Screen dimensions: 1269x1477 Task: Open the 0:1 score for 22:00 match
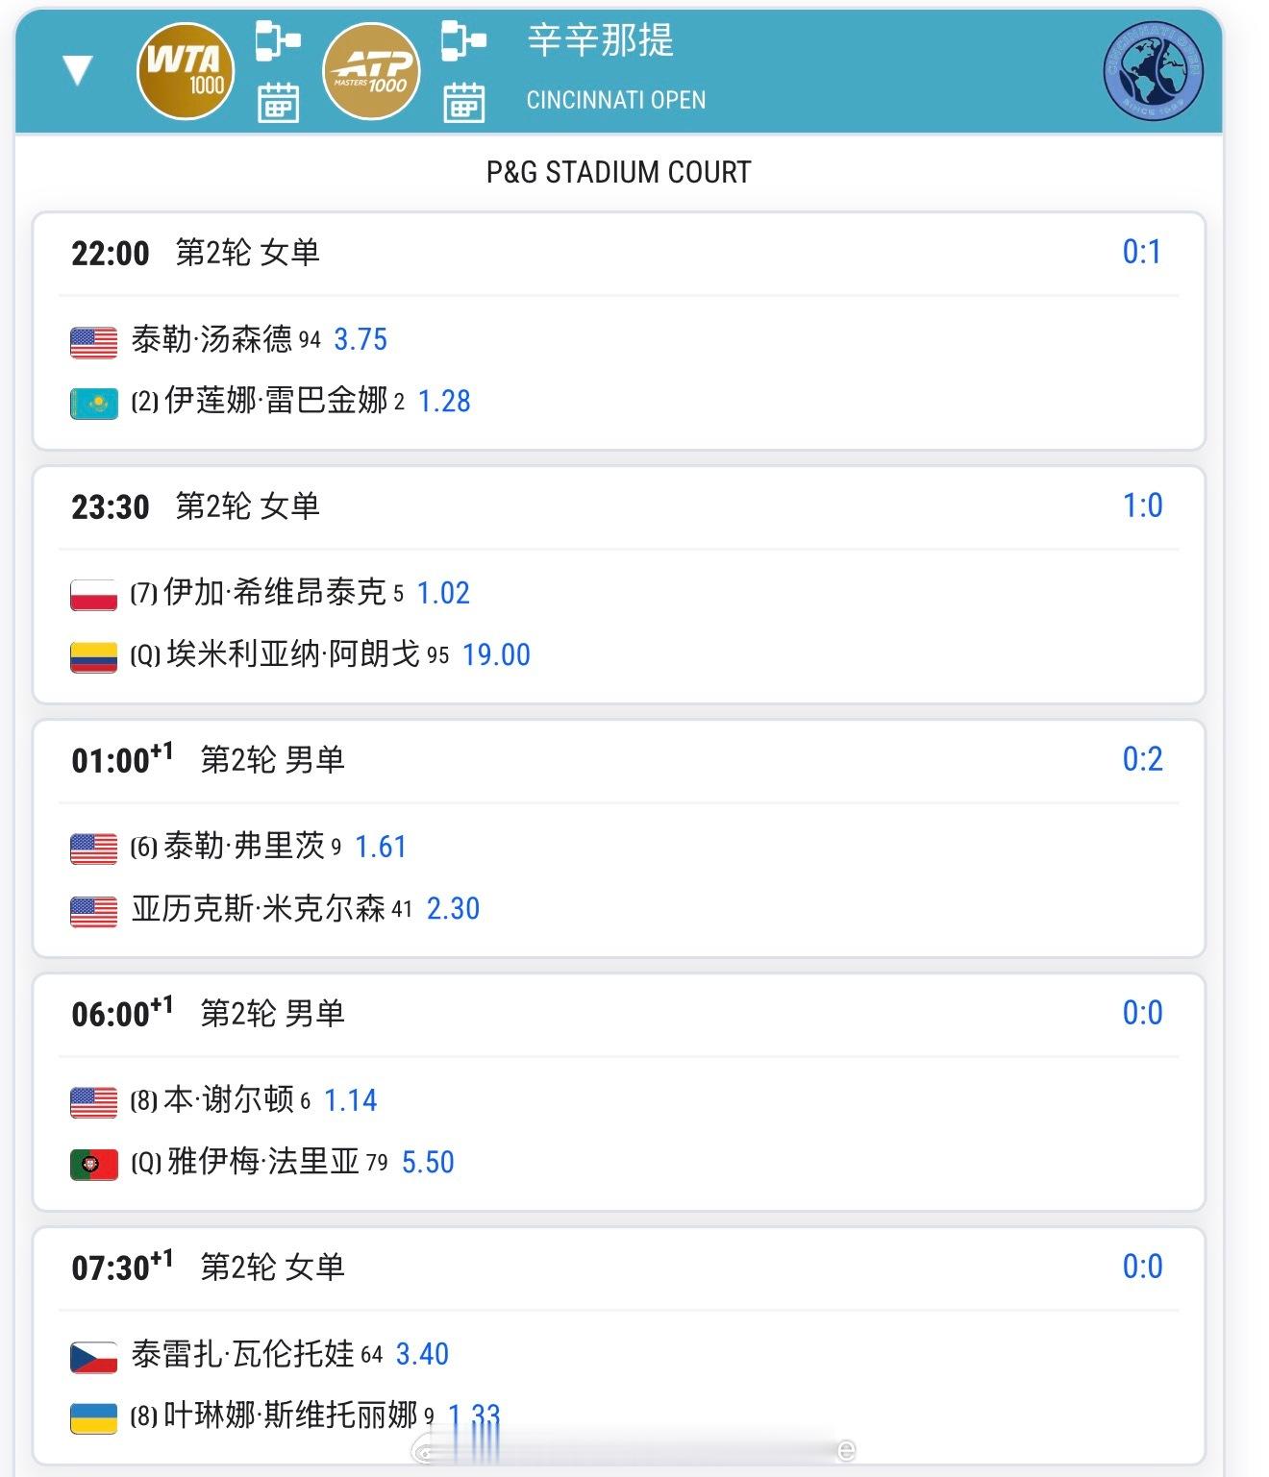coord(1142,252)
